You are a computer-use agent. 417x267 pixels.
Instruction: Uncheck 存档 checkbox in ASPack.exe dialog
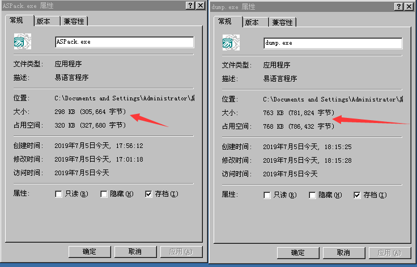click(x=148, y=194)
